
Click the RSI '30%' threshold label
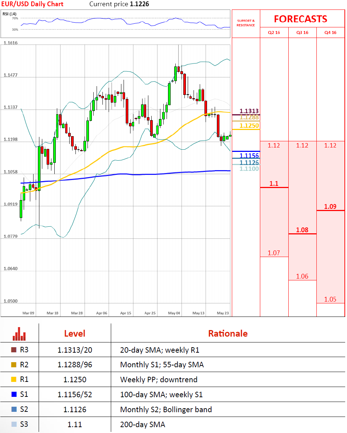coord(15,30)
